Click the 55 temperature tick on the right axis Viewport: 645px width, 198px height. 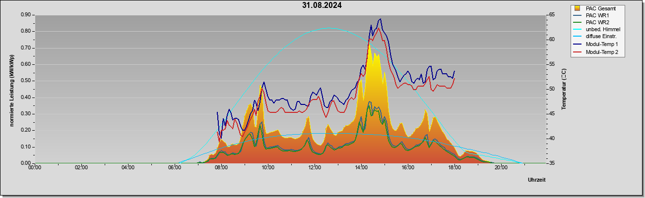click(551, 64)
